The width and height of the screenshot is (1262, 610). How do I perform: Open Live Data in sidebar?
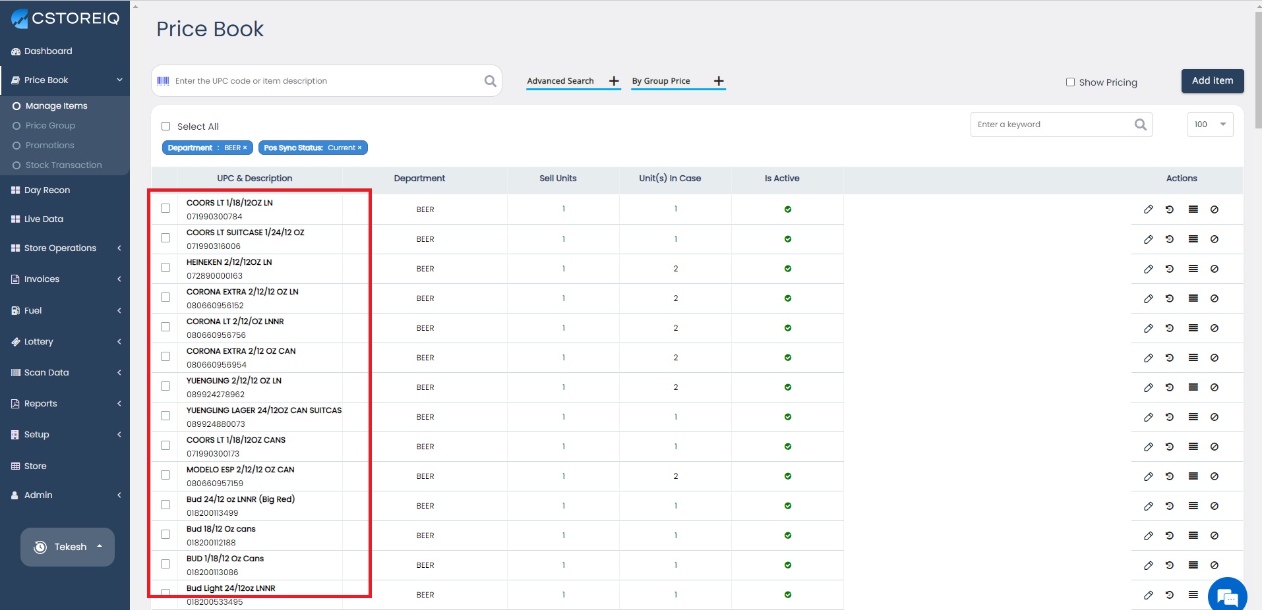(x=44, y=219)
